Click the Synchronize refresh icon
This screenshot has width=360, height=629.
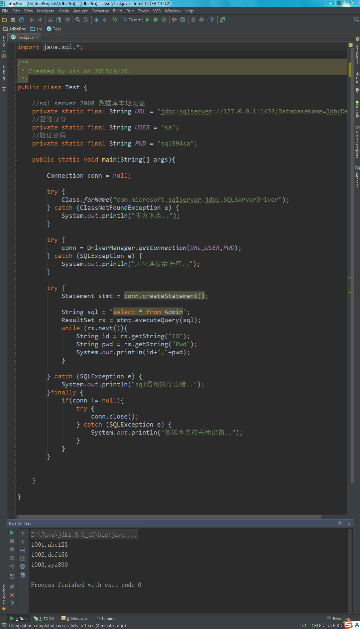[21, 20]
